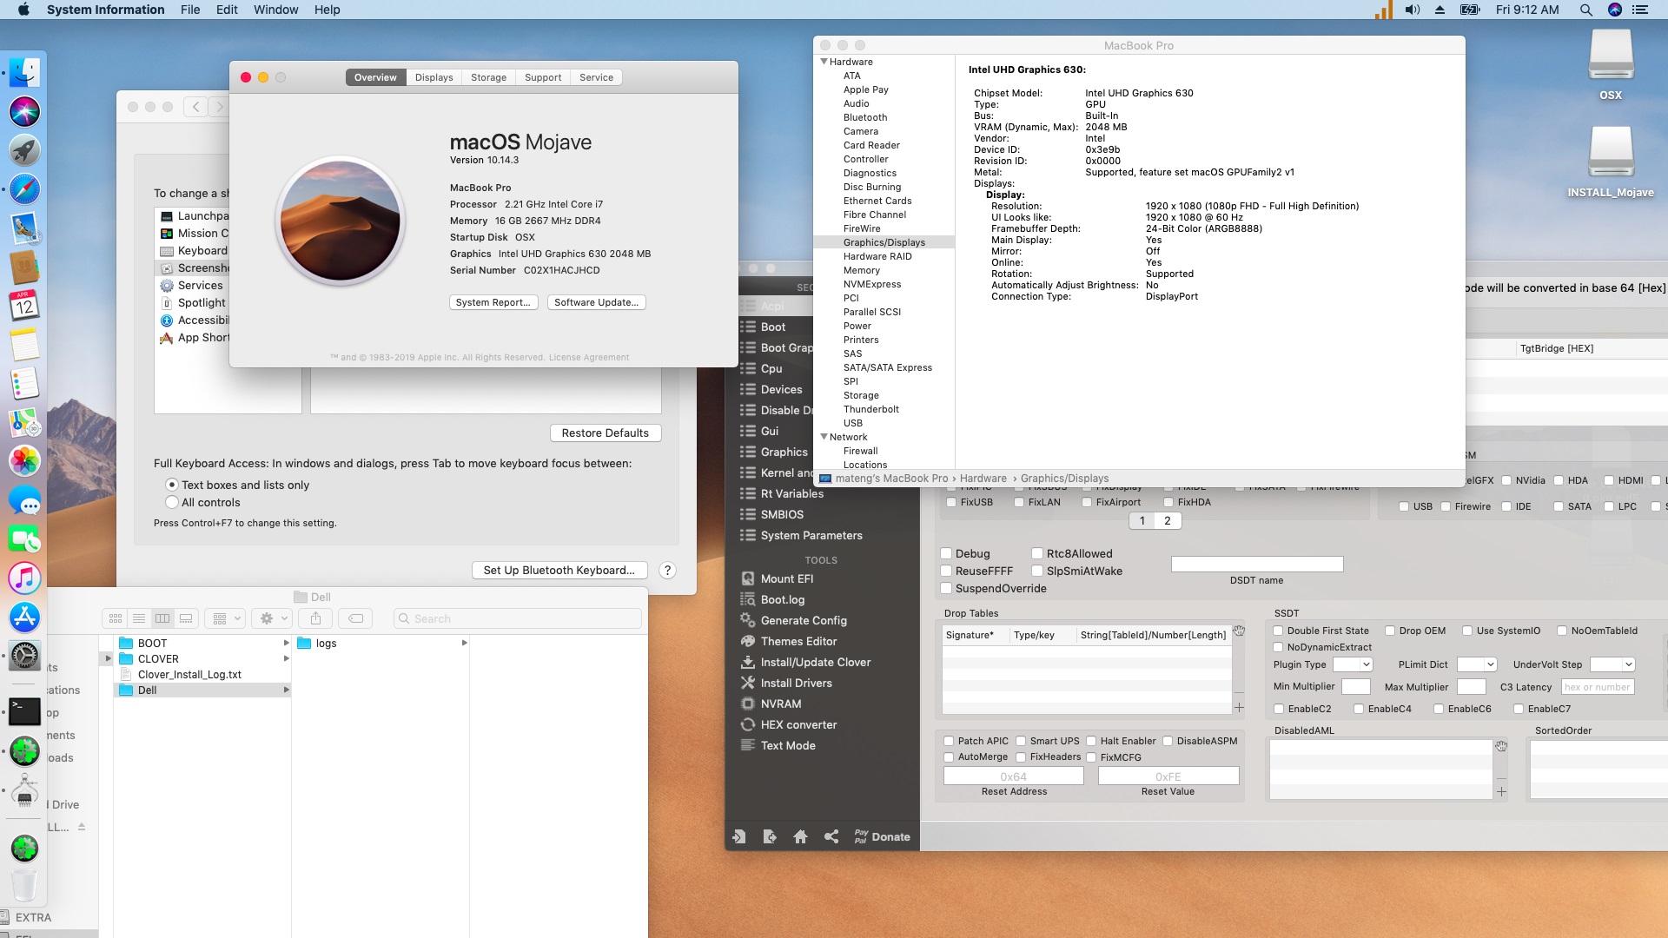Viewport: 1668px width, 938px height.
Task: Open Photos app in the Dock
Action: click(x=24, y=461)
